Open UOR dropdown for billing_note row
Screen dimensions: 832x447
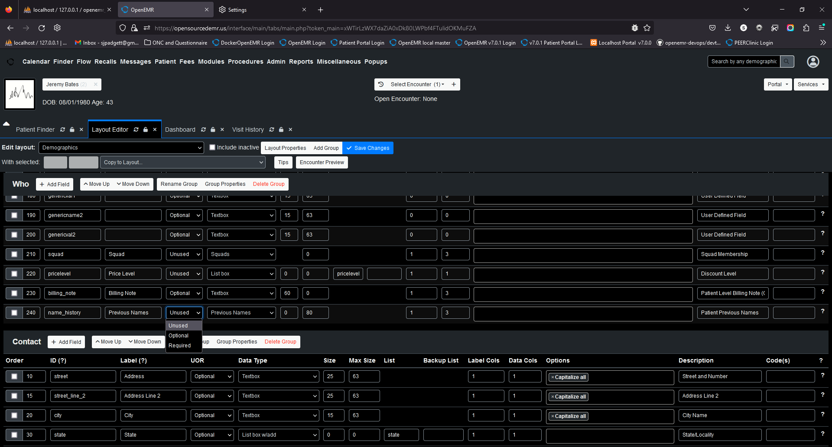(x=184, y=293)
